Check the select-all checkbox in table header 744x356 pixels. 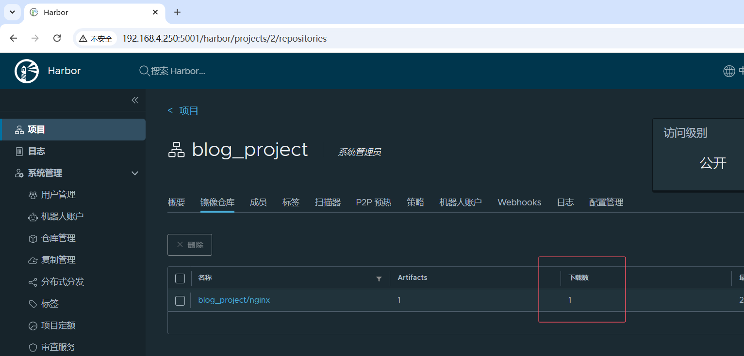(180, 278)
